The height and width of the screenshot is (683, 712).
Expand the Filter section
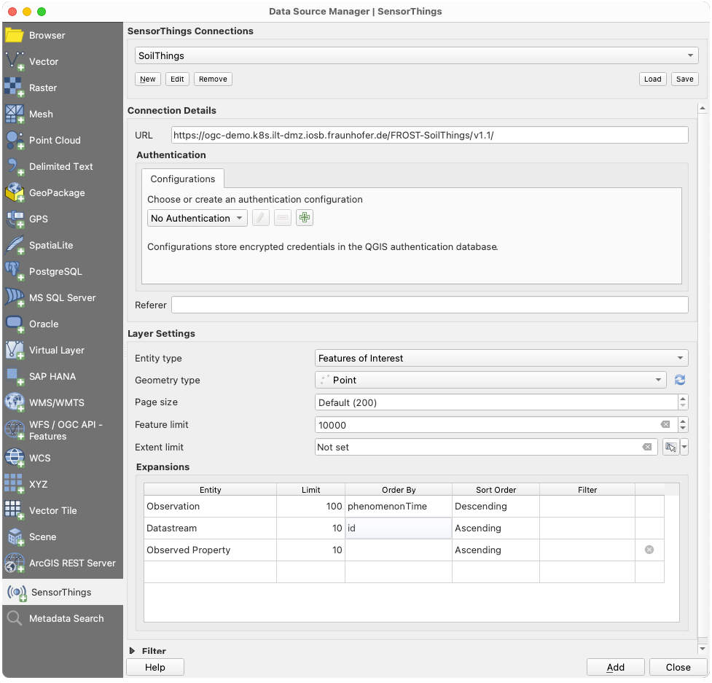click(132, 651)
